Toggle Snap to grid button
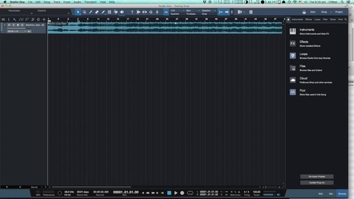This screenshot has width=354, height=199. 221,12
